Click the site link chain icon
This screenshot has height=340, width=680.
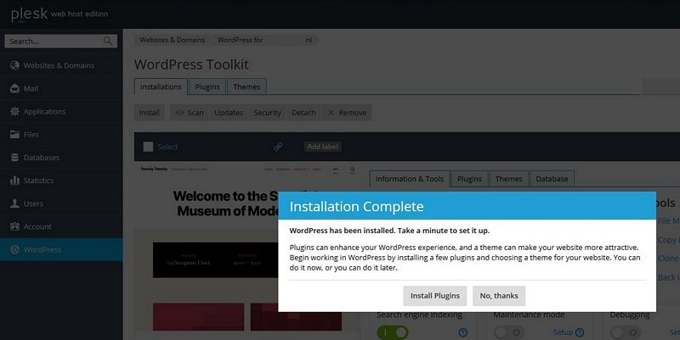[x=278, y=147]
